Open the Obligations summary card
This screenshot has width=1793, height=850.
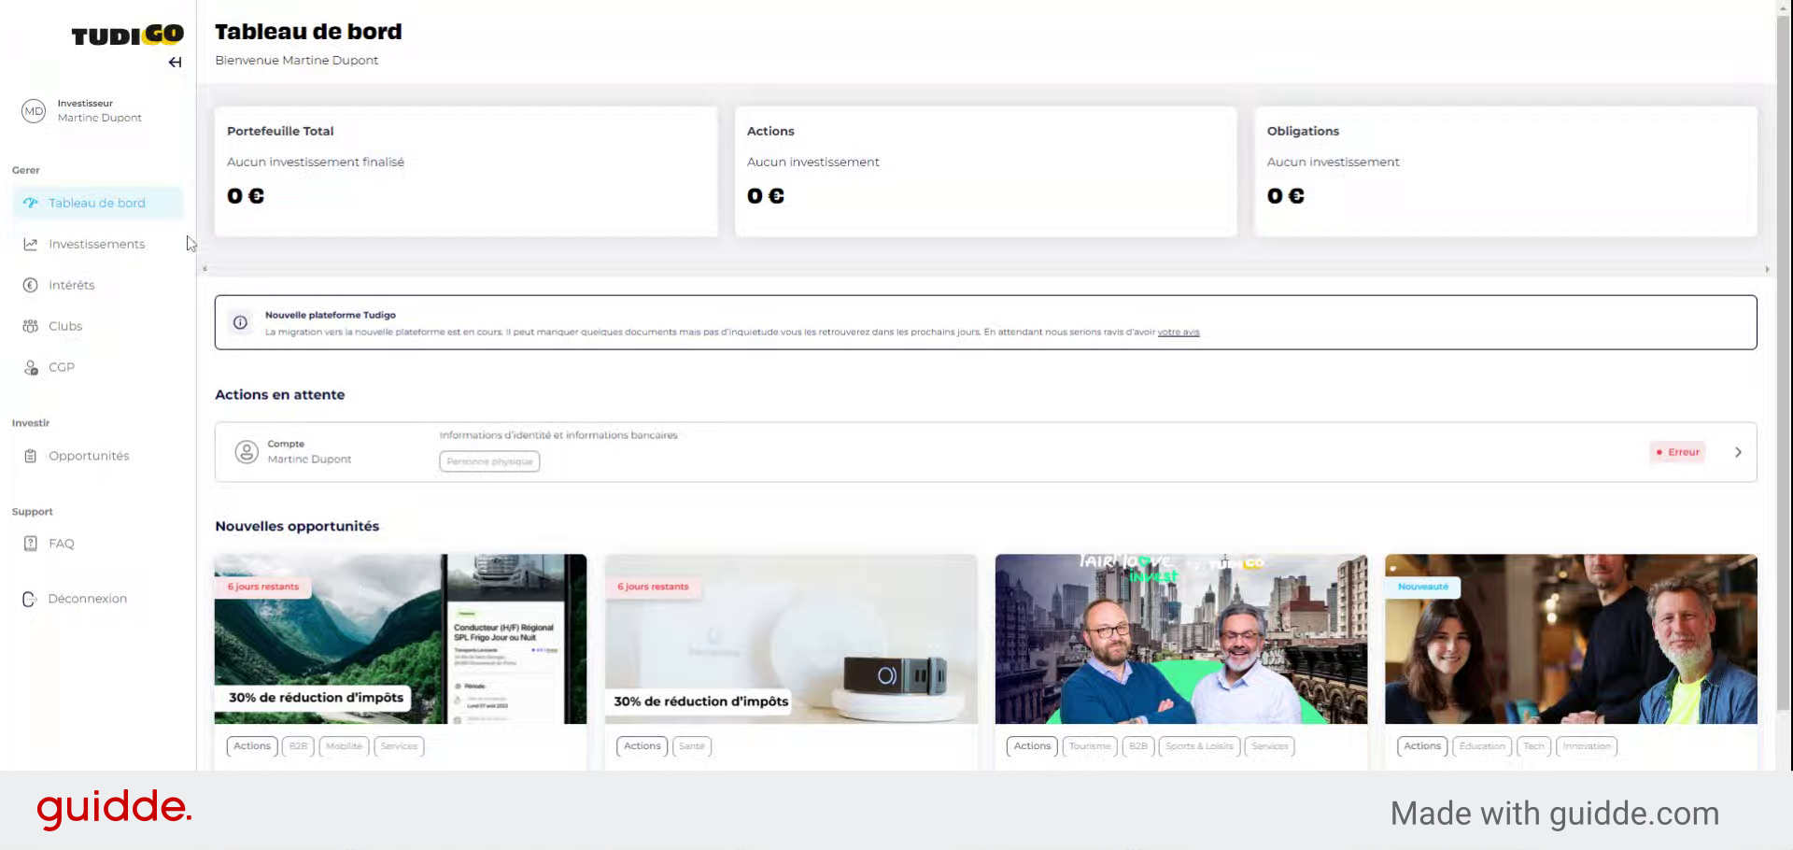pyautogui.click(x=1505, y=171)
